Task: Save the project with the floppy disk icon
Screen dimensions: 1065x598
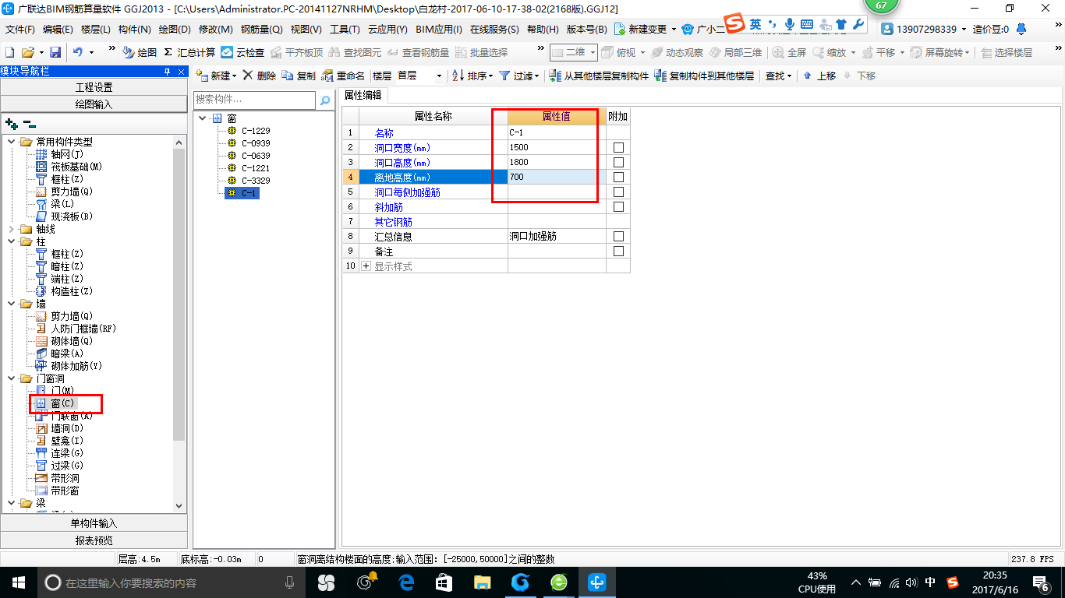Action: tap(55, 52)
